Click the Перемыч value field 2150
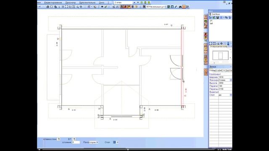269x151 pixels. point(225,89)
